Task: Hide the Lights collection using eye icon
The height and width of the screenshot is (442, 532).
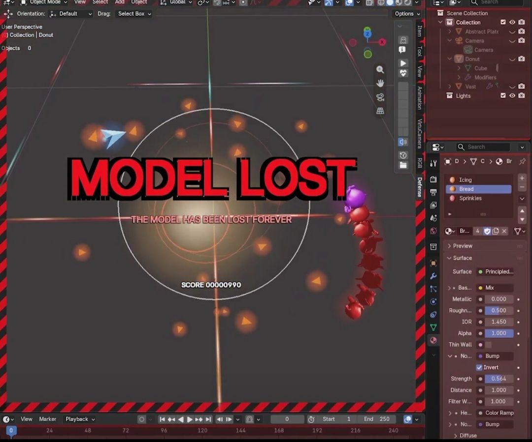Action: click(512, 95)
